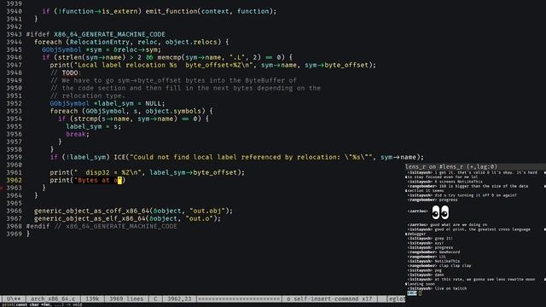This screenshot has height=307, width=546.
Task: Click the 'break;' statement
Action: click(78, 134)
